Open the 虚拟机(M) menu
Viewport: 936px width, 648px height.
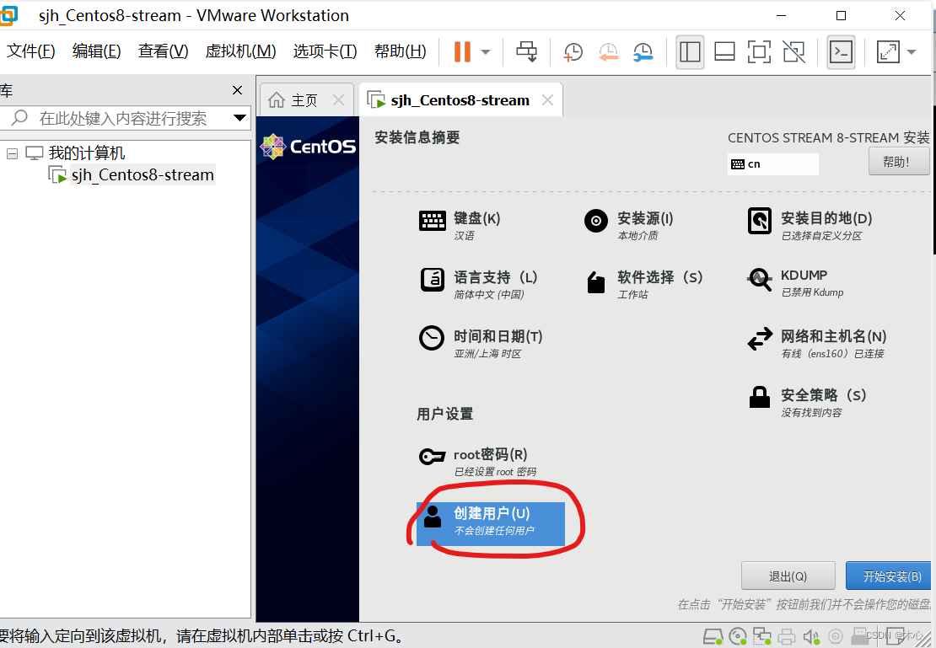tap(240, 51)
